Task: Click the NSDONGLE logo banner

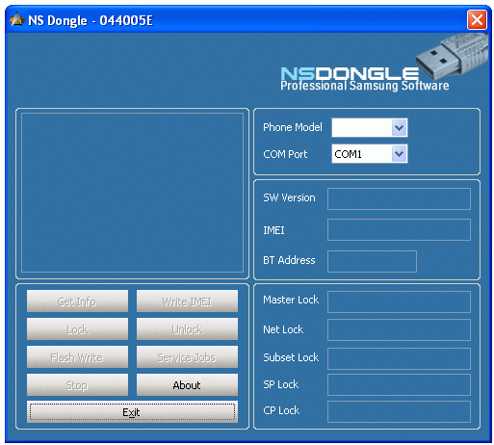Action: coord(350,73)
